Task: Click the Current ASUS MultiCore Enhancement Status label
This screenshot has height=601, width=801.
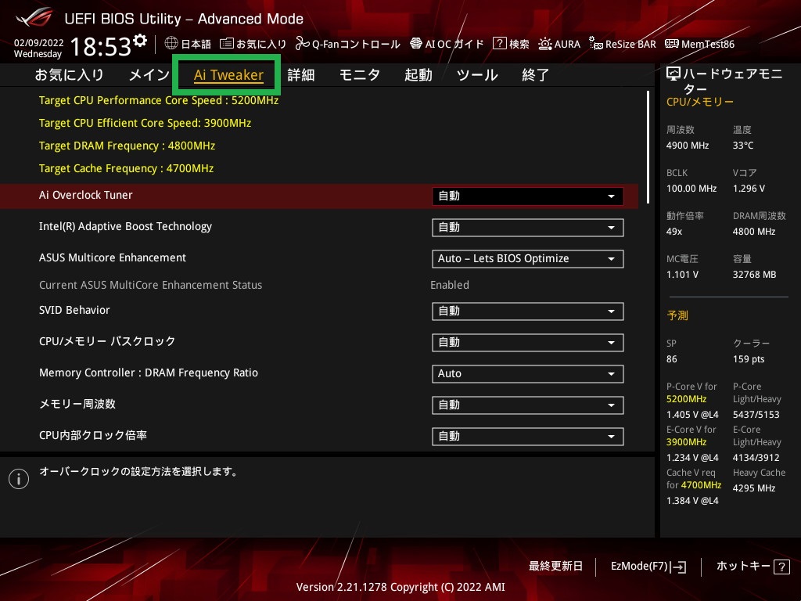Action: [x=151, y=285]
